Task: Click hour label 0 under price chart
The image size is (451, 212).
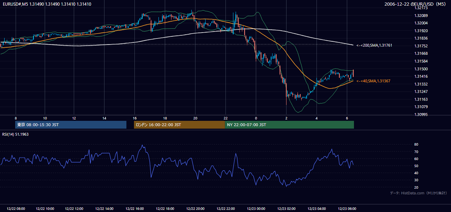Action: tap(256, 118)
